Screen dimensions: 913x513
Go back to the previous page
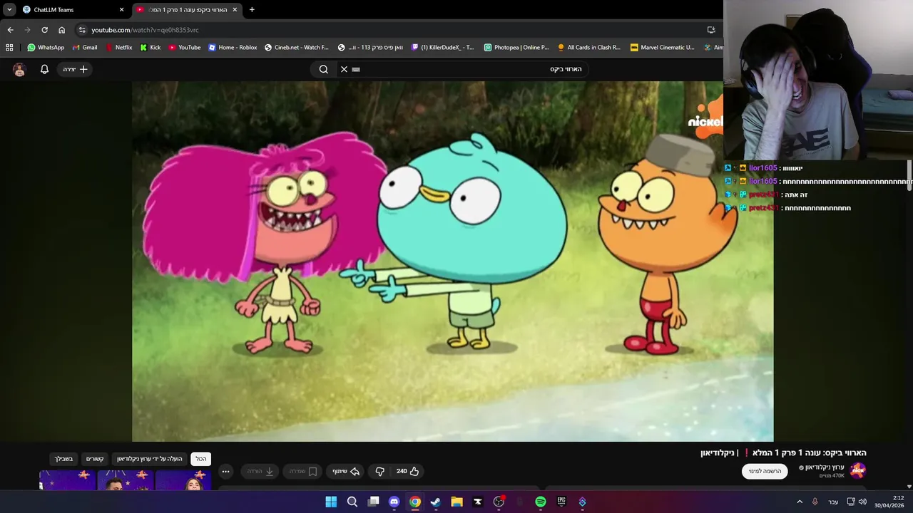pos(10,30)
